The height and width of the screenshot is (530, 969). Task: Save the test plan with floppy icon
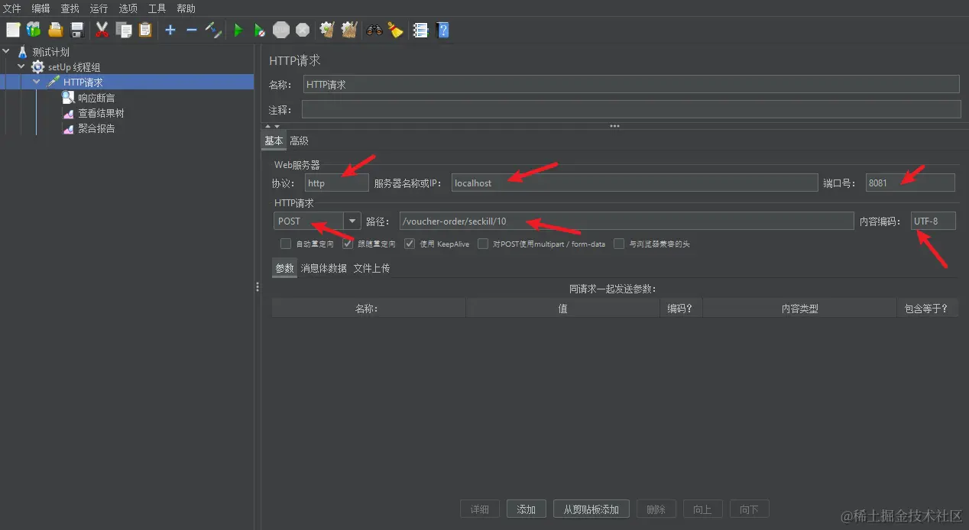pos(76,30)
